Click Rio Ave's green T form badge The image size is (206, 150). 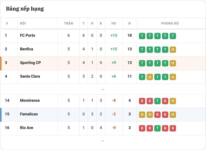157,128
